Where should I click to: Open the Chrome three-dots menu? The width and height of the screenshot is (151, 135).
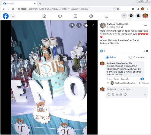pos(147,9)
